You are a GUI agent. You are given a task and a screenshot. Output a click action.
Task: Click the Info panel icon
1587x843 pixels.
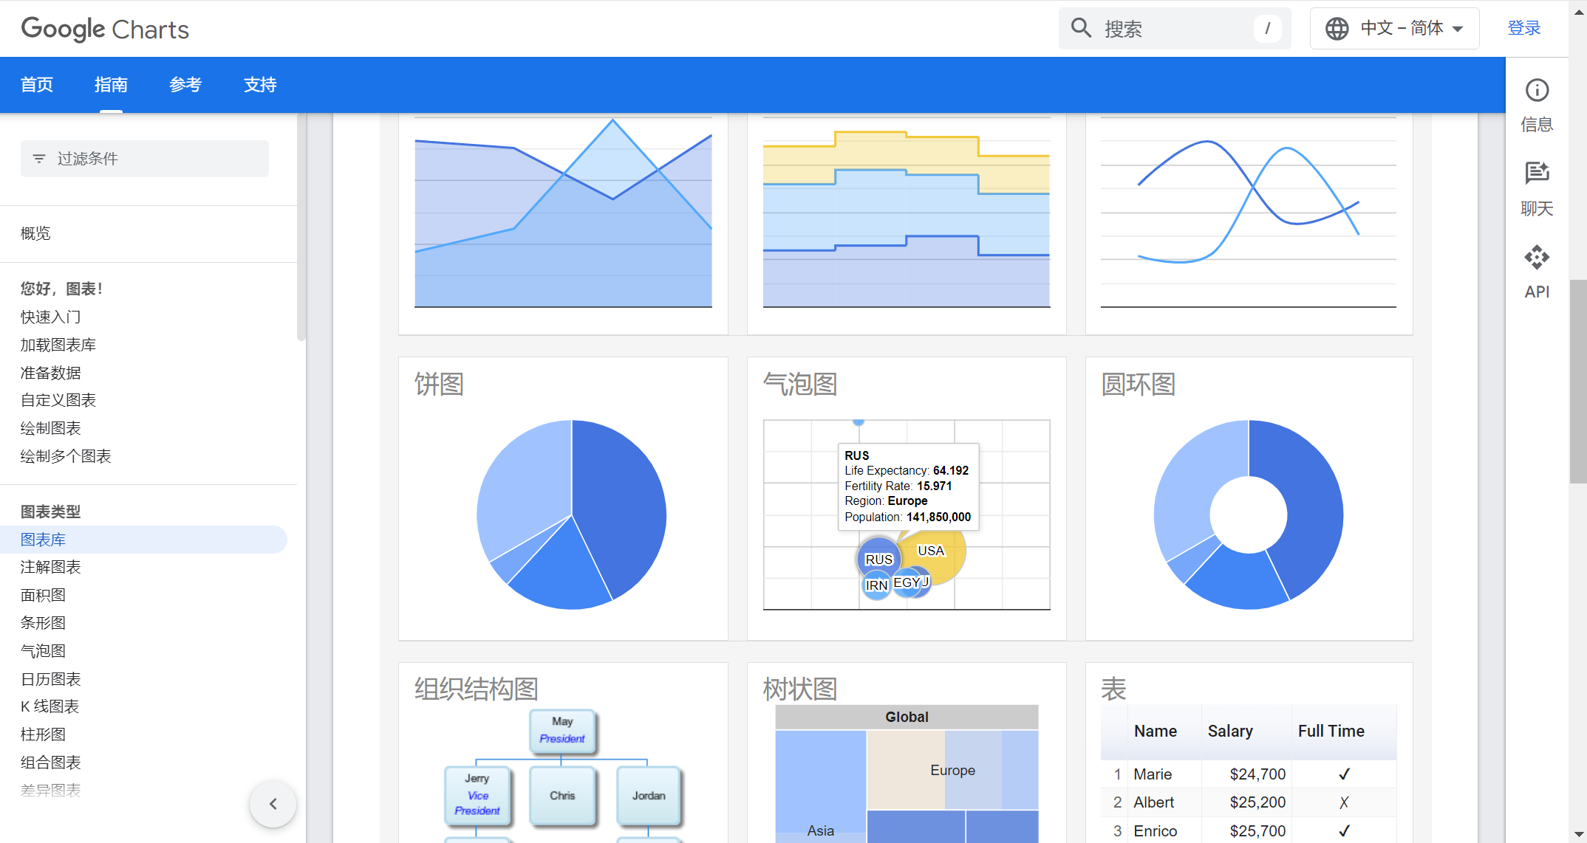pos(1537,91)
